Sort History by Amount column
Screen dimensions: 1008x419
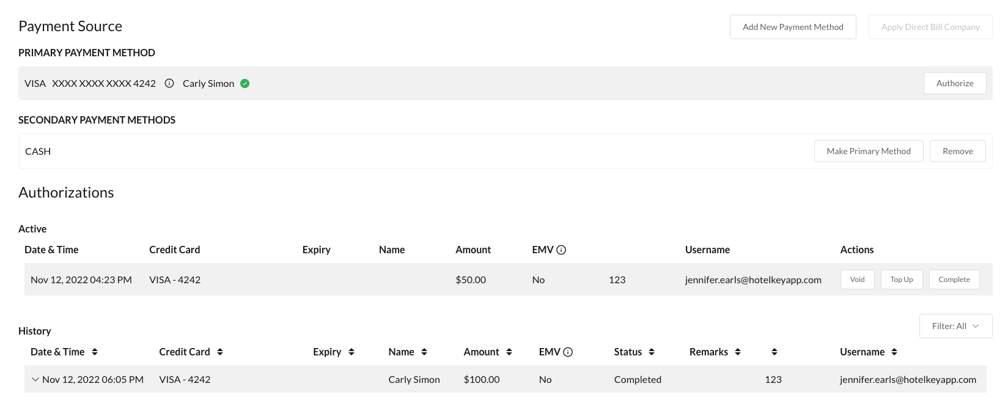click(x=509, y=352)
